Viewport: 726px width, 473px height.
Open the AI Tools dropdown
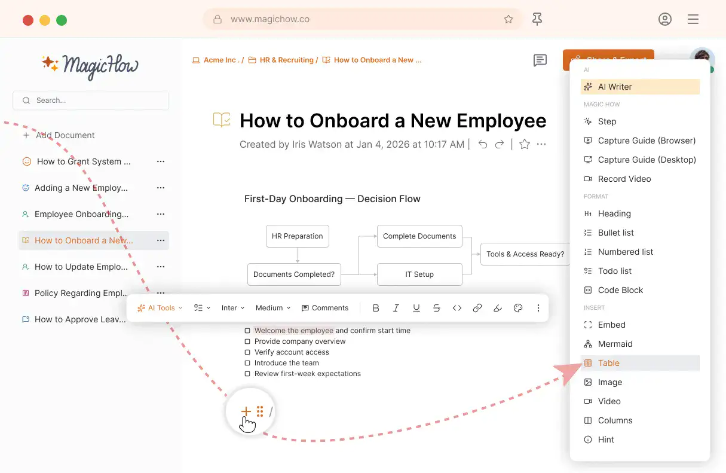point(159,307)
